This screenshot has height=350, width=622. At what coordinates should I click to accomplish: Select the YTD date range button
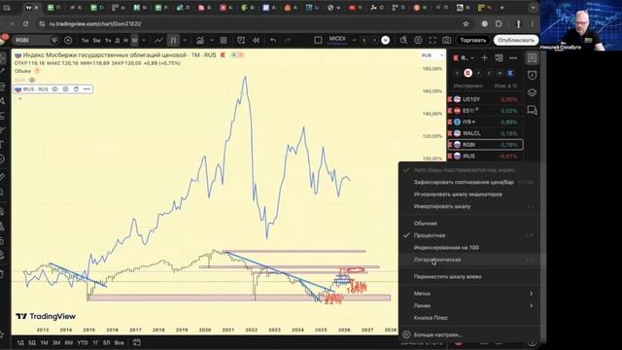pos(83,342)
